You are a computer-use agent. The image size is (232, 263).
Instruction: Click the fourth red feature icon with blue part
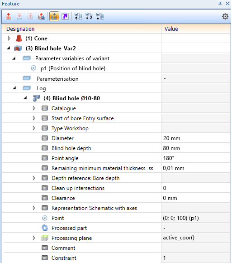(x=41, y=16)
